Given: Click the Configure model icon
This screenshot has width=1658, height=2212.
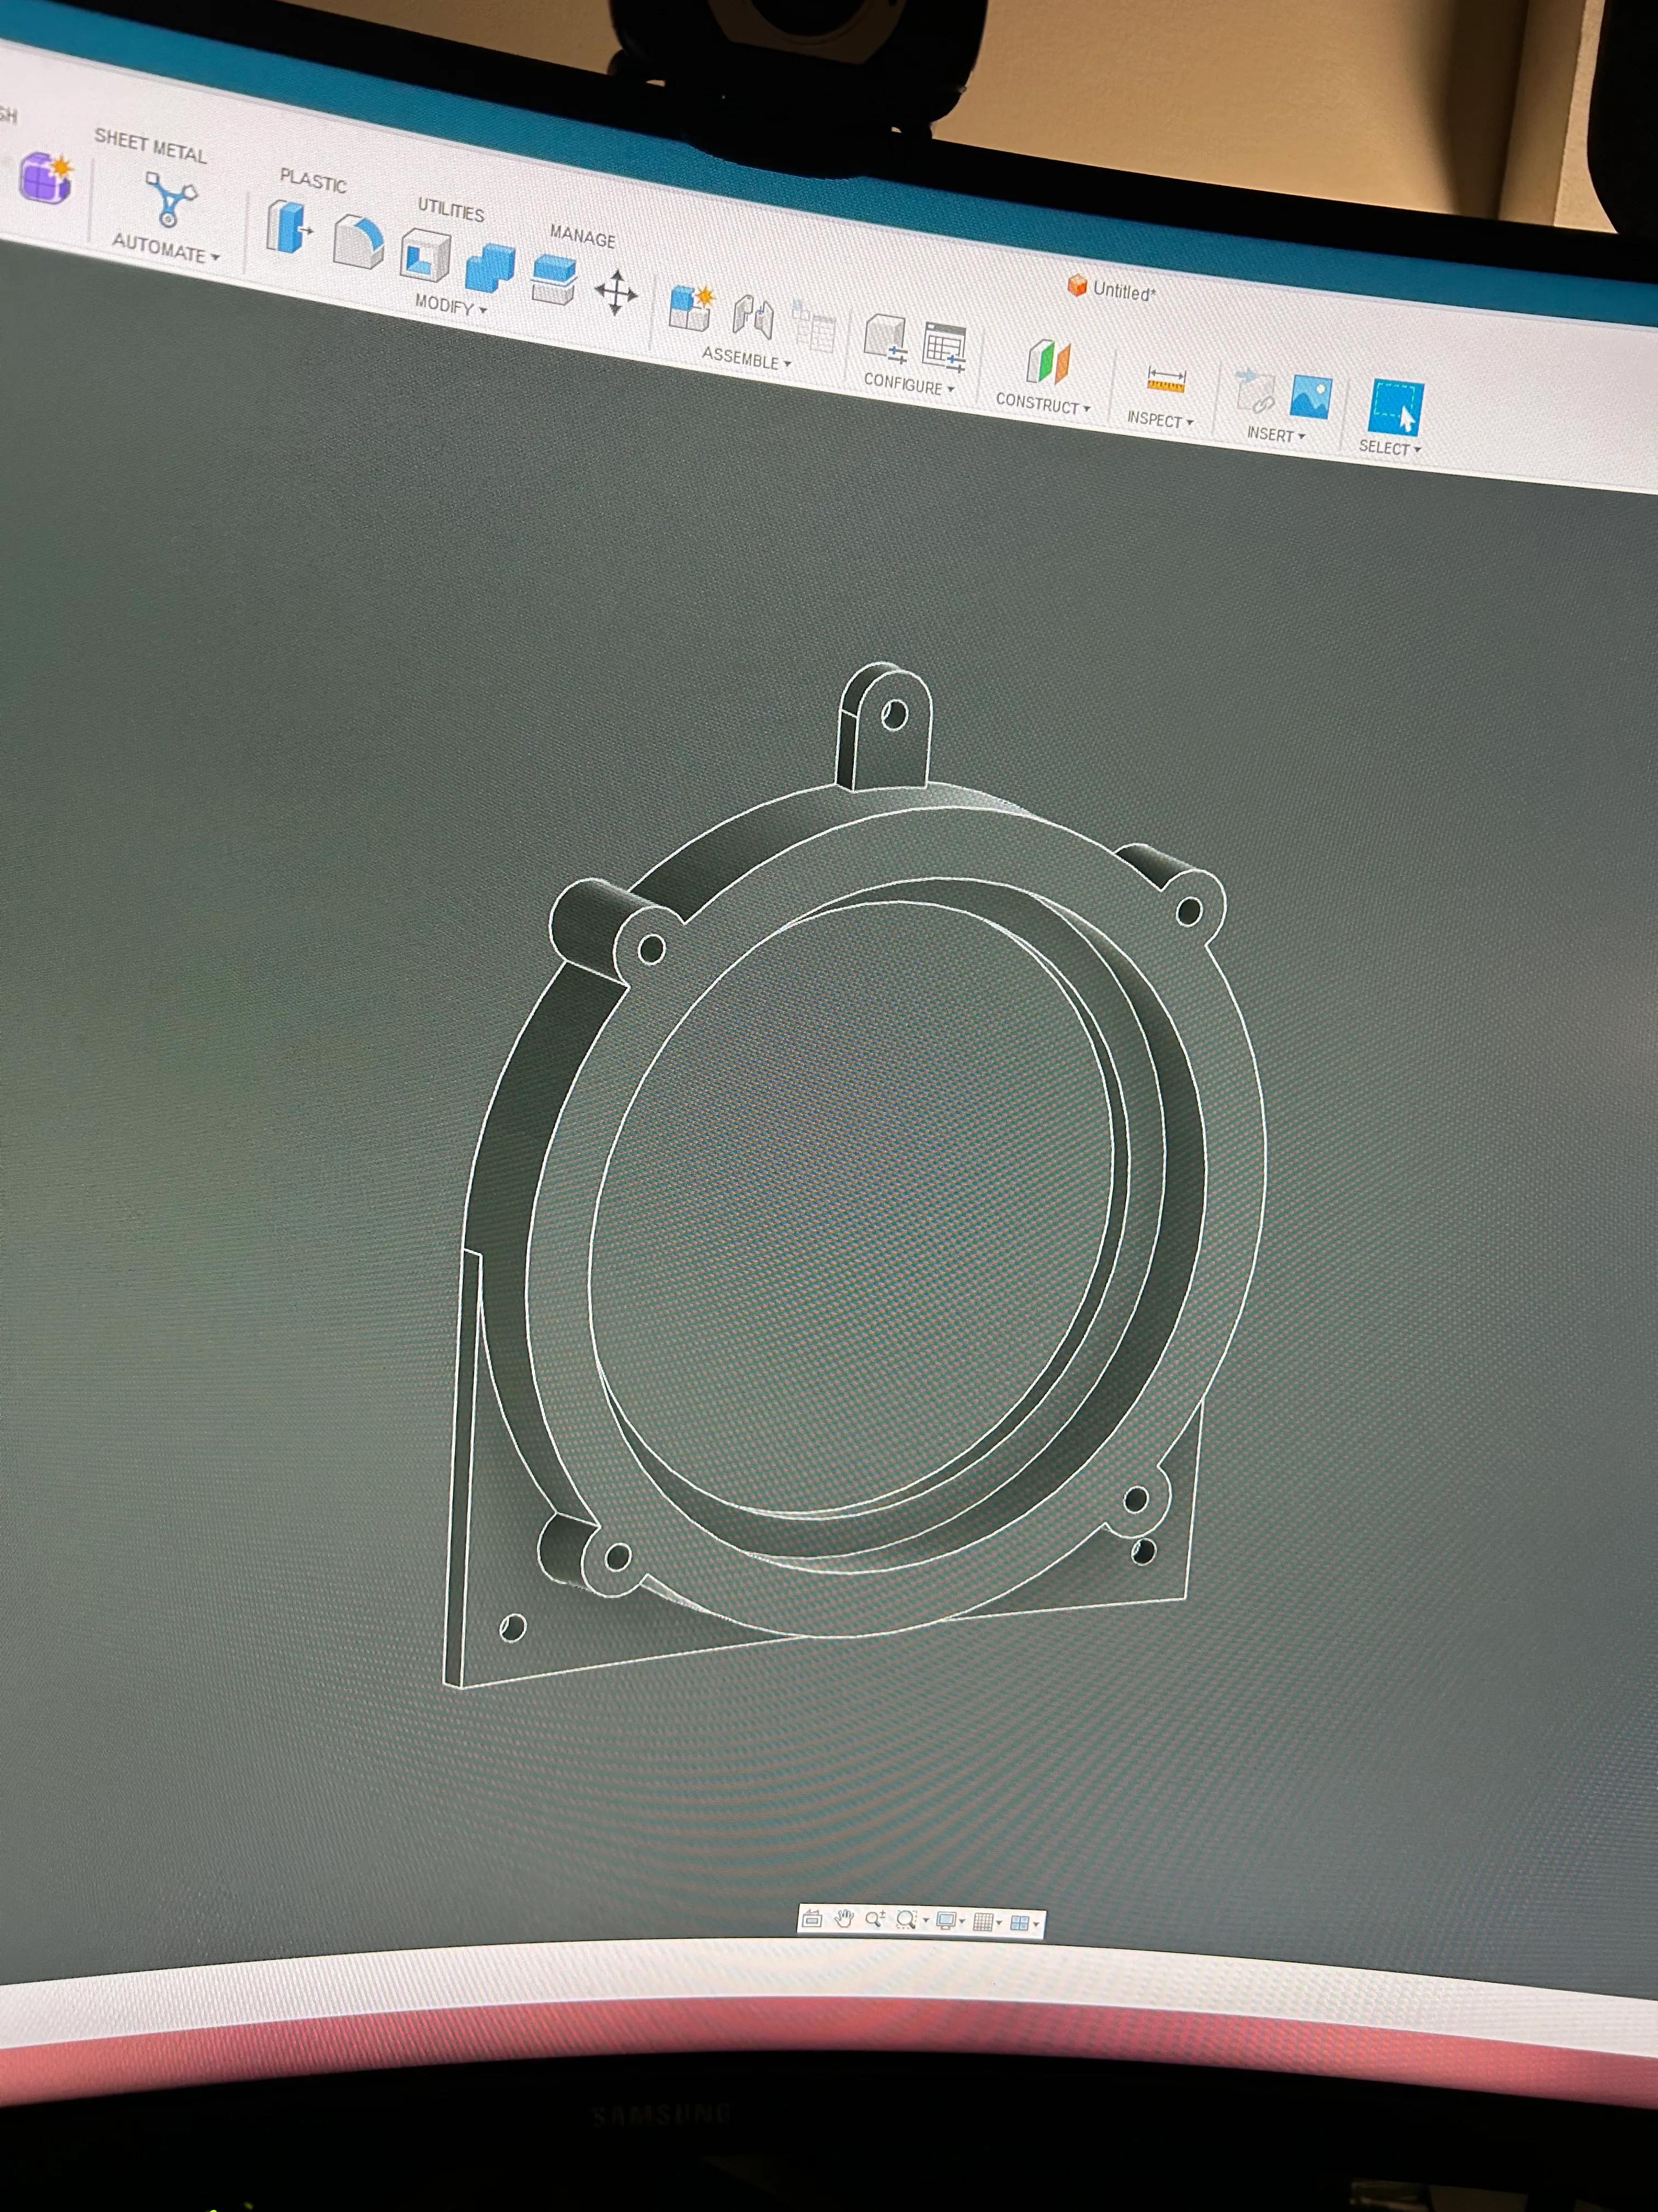Looking at the screenshot, I should pos(885,338).
